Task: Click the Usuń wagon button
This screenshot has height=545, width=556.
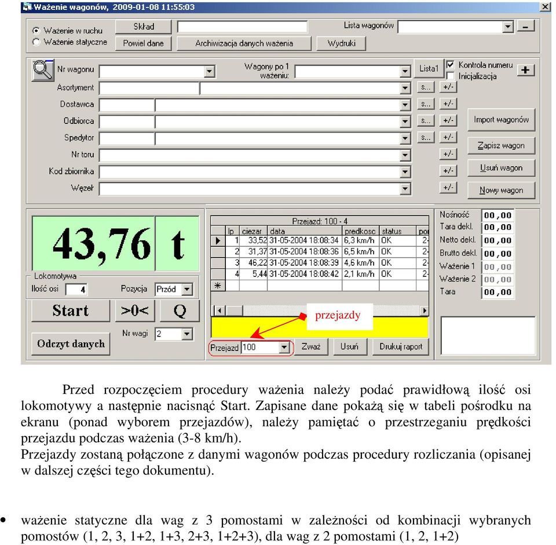Action: pos(501,168)
